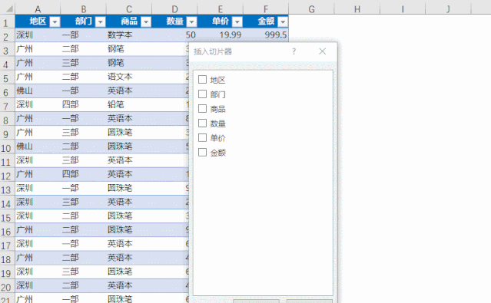Select row 10 header
Viewport: 491px width, 303px height.
(x=7, y=147)
